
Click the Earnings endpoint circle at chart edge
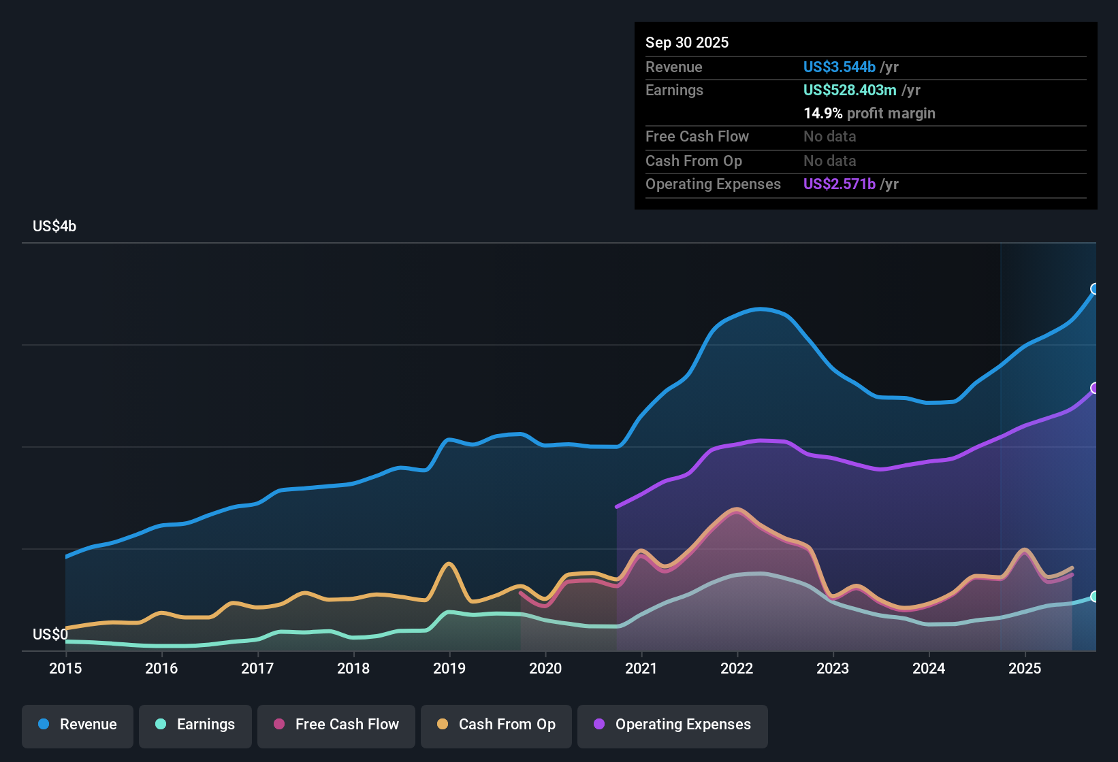1094,597
